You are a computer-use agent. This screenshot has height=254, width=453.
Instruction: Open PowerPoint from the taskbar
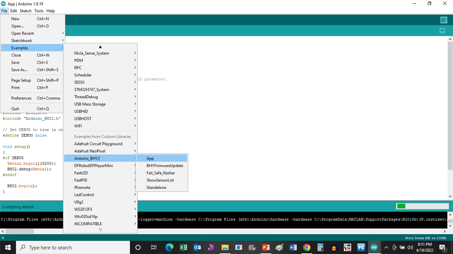[266, 248]
